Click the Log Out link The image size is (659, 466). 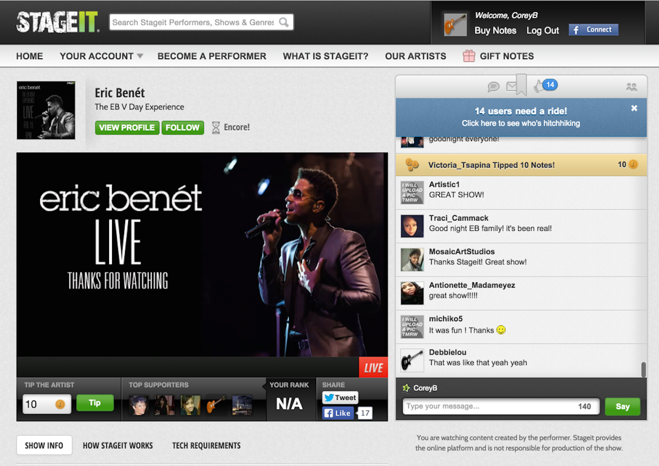tap(543, 31)
